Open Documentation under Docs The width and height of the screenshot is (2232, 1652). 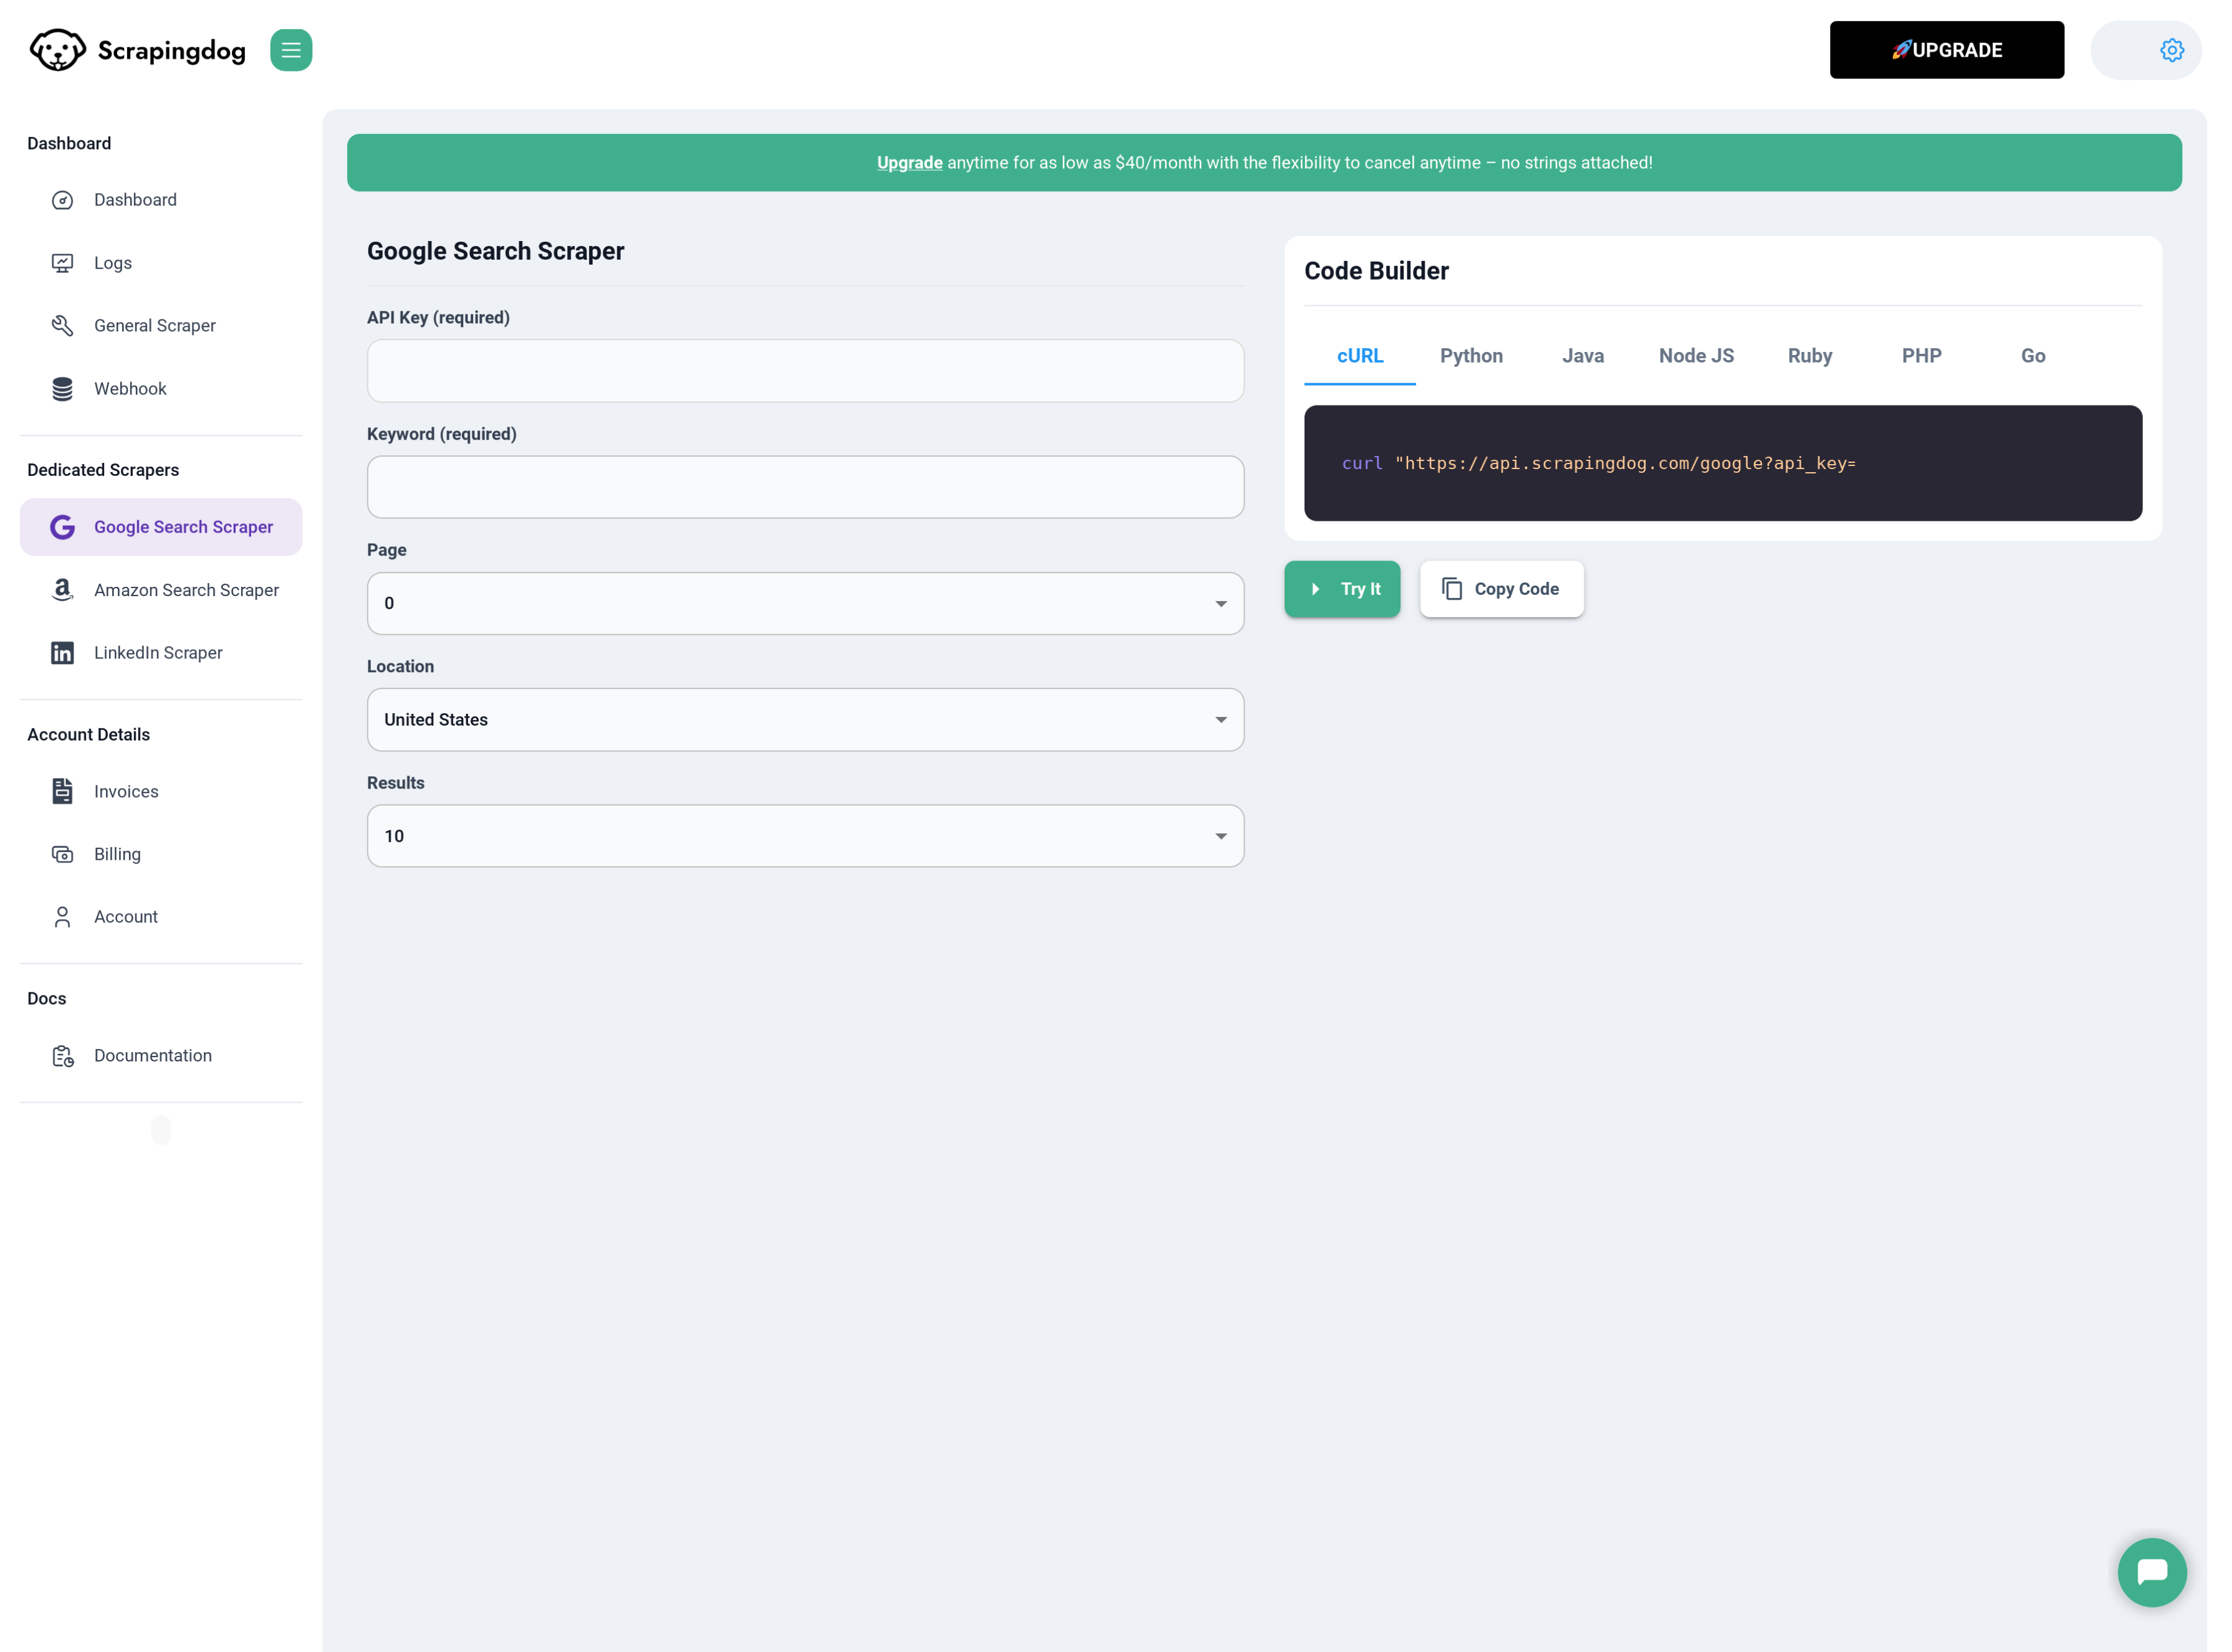click(x=161, y=1056)
